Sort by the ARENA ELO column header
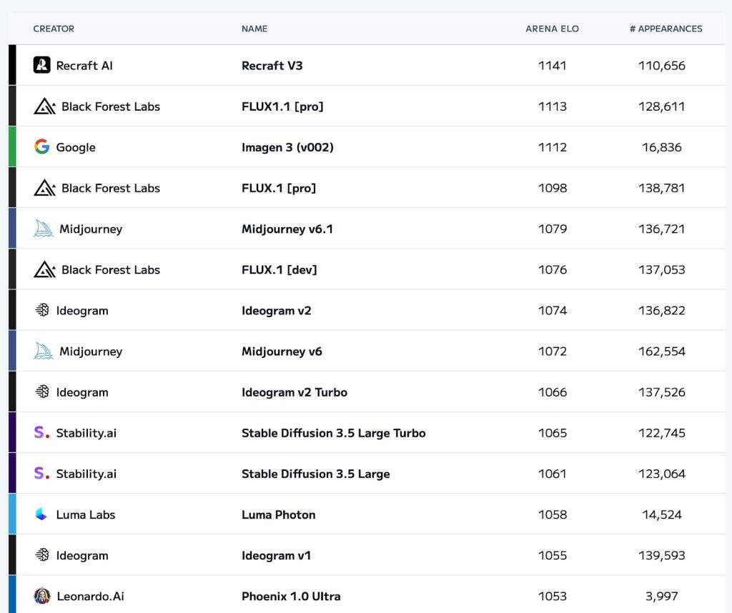Image resolution: width=732 pixels, height=613 pixels. (552, 29)
